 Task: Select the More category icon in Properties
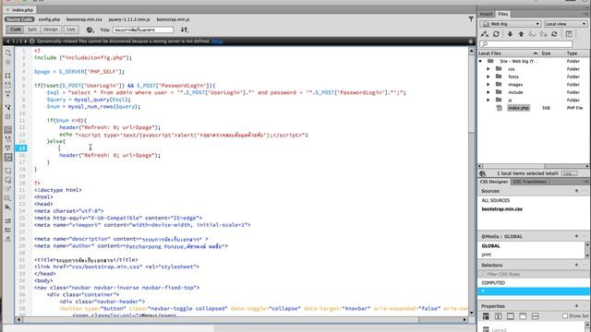pyautogui.click(x=536, y=316)
